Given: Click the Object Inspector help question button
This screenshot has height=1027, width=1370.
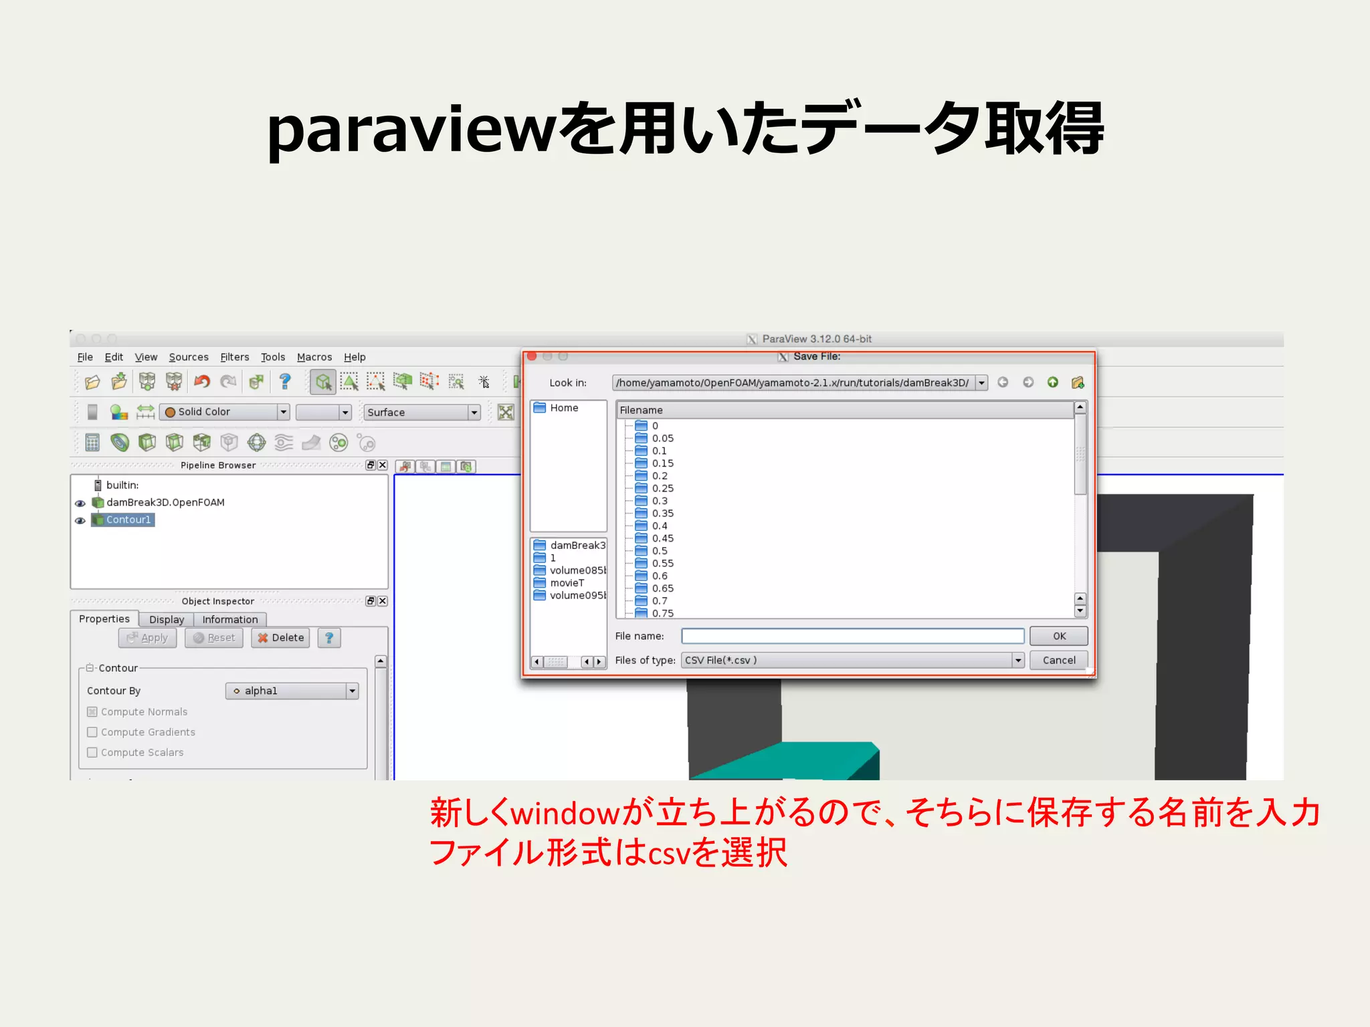Looking at the screenshot, I should point(329,638).
